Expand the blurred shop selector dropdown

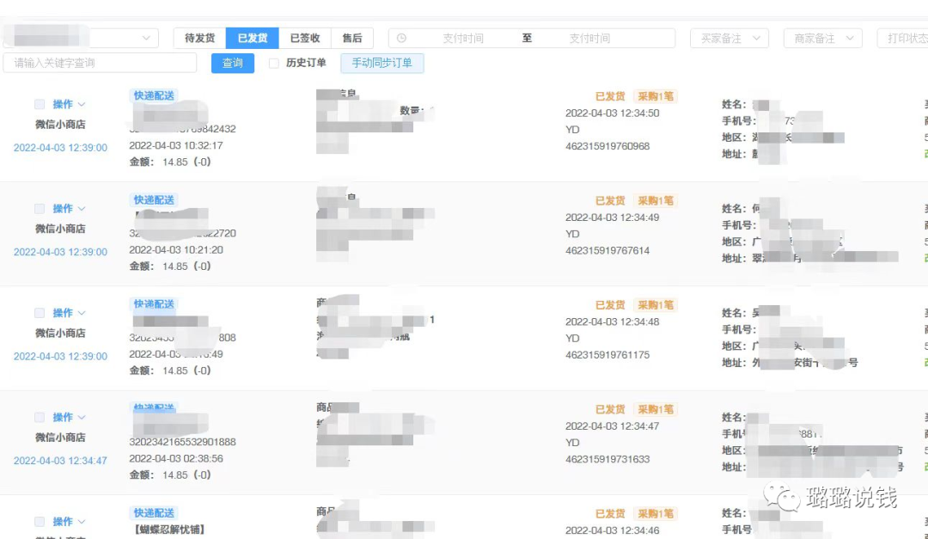pyautogui.click(x=81, y=38)
